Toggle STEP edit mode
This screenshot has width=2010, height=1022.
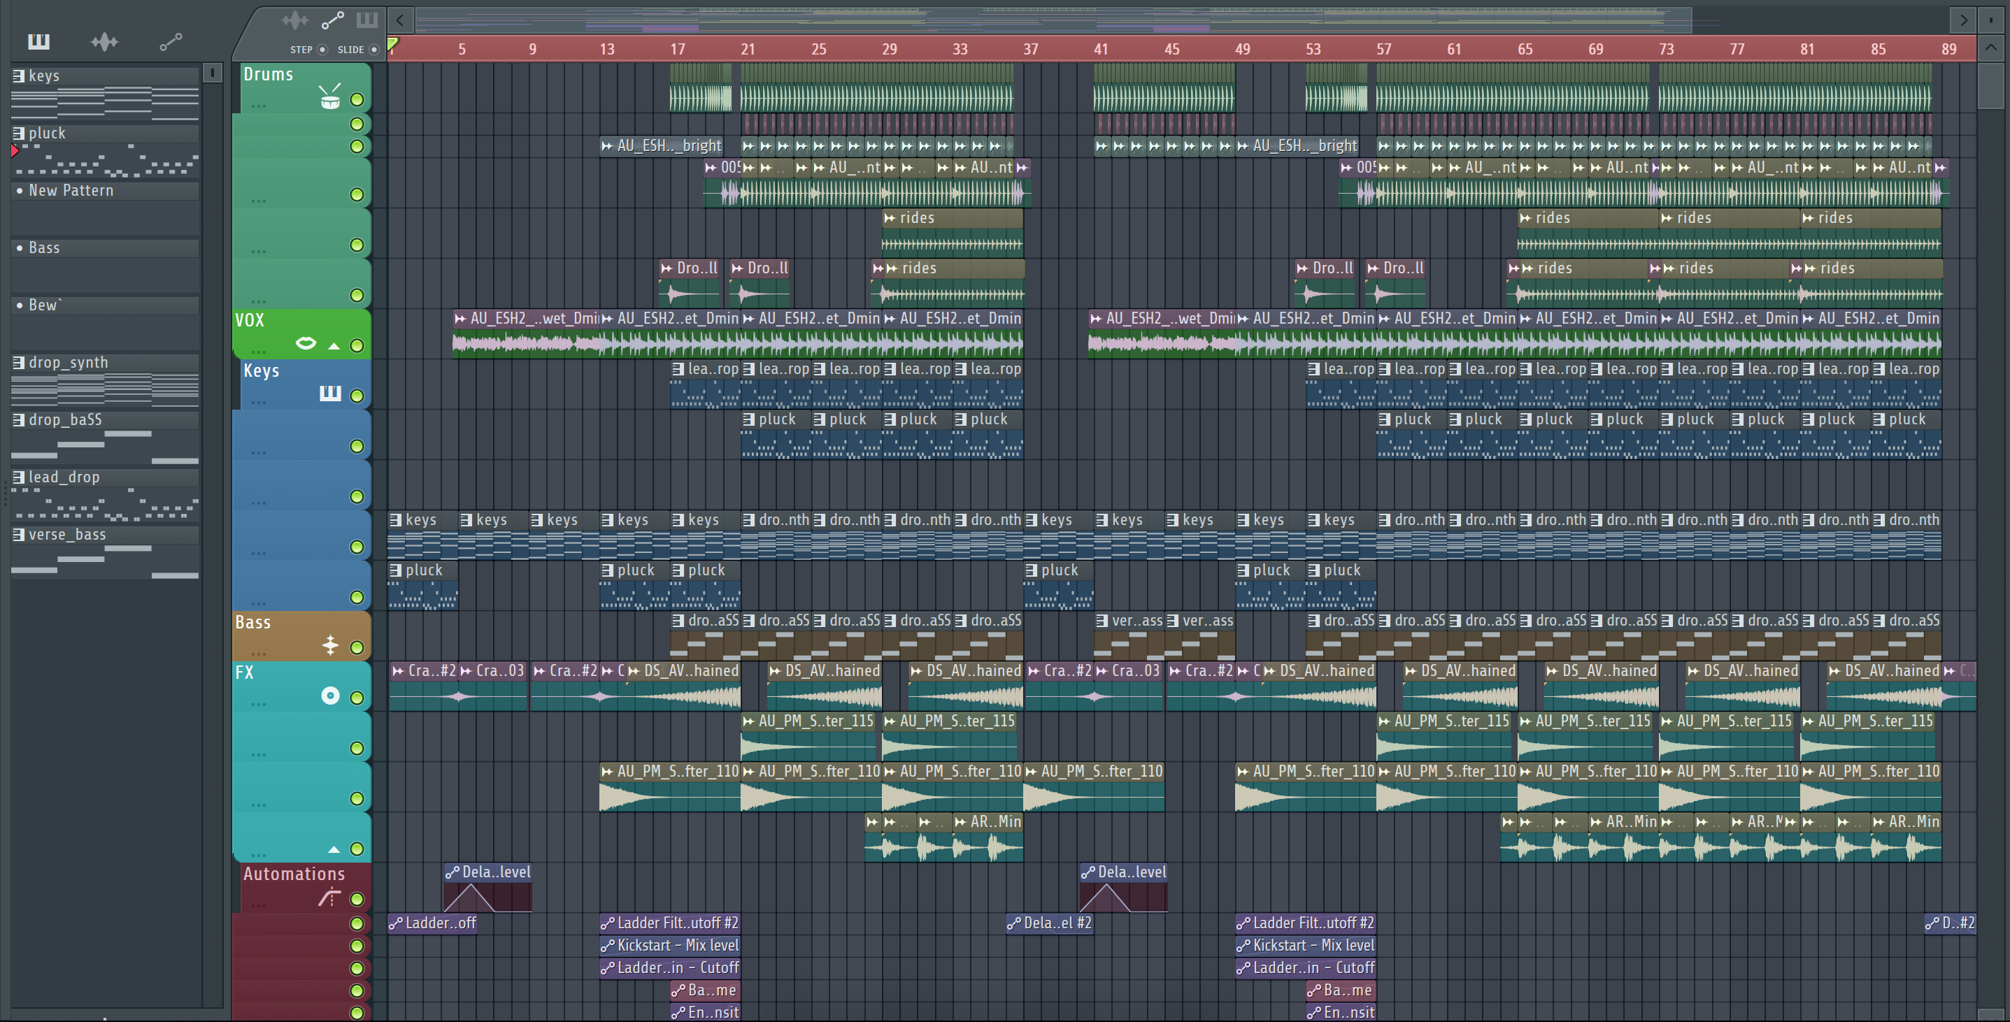coord(322,50)
